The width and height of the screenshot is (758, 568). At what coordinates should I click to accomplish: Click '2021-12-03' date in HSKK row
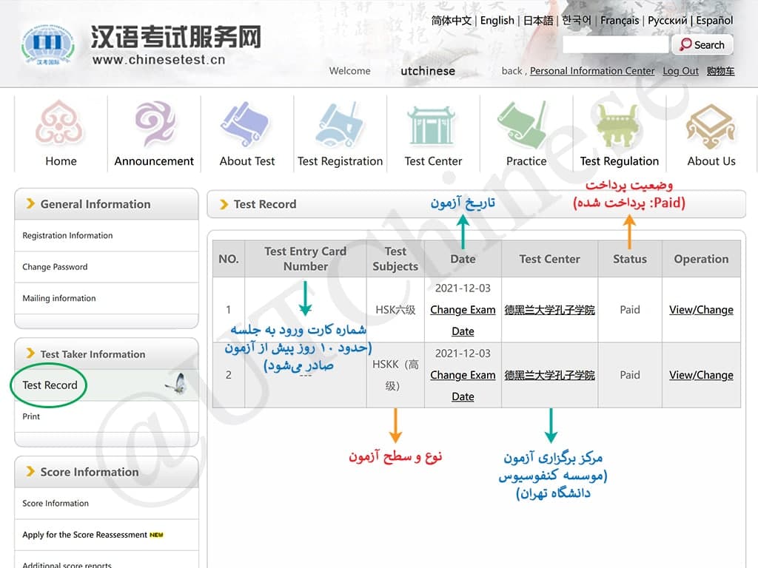point(463,353)
